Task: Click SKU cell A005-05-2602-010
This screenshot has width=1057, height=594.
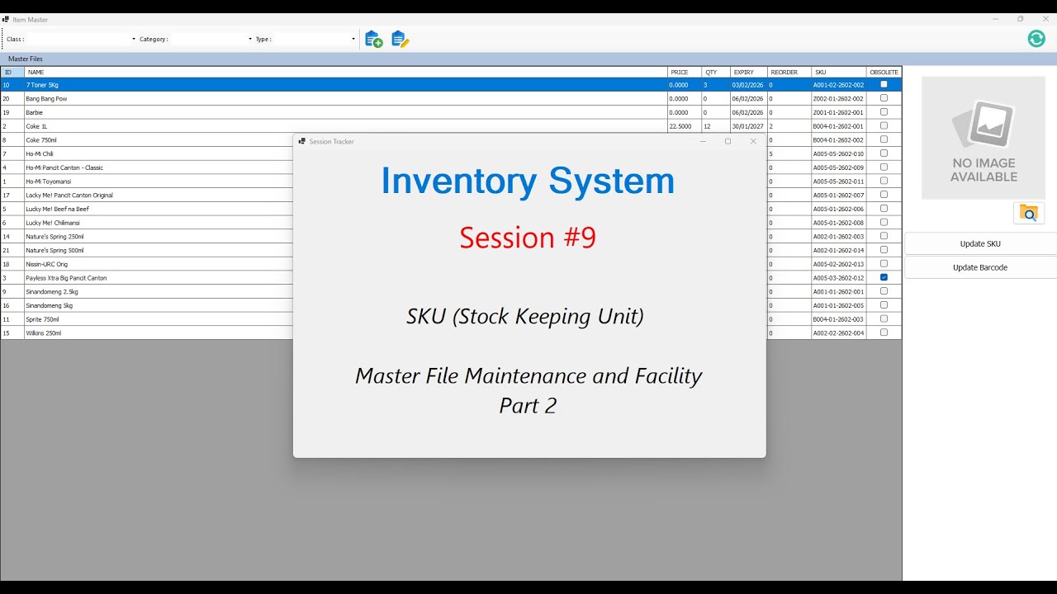Action: click(x=838, y=153)
